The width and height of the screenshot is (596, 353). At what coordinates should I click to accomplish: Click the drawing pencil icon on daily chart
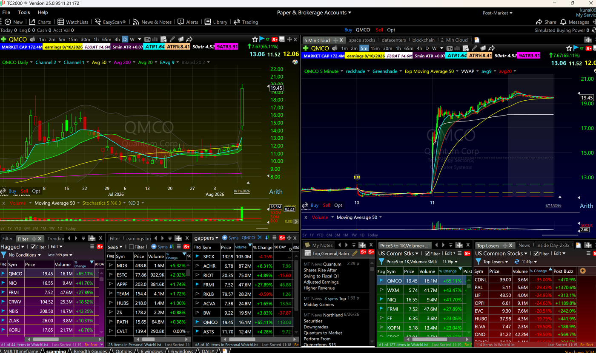[172, 39]
